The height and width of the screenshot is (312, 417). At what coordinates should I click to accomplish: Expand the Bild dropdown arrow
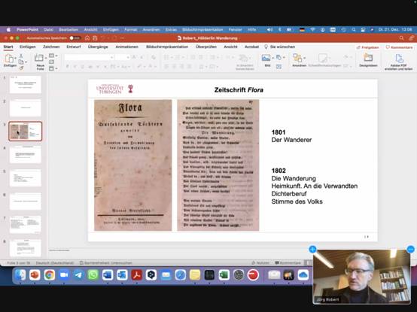272,58
